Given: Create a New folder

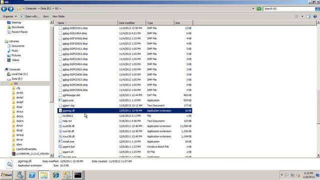Looking at the screenshot, I should (x=58, y=16).
